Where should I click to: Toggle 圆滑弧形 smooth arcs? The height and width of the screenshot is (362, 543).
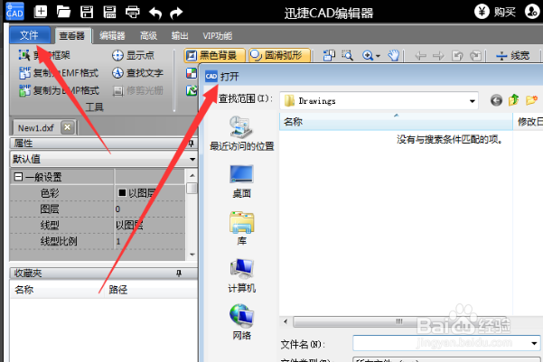pyautogui.click(x=279, y=55)
